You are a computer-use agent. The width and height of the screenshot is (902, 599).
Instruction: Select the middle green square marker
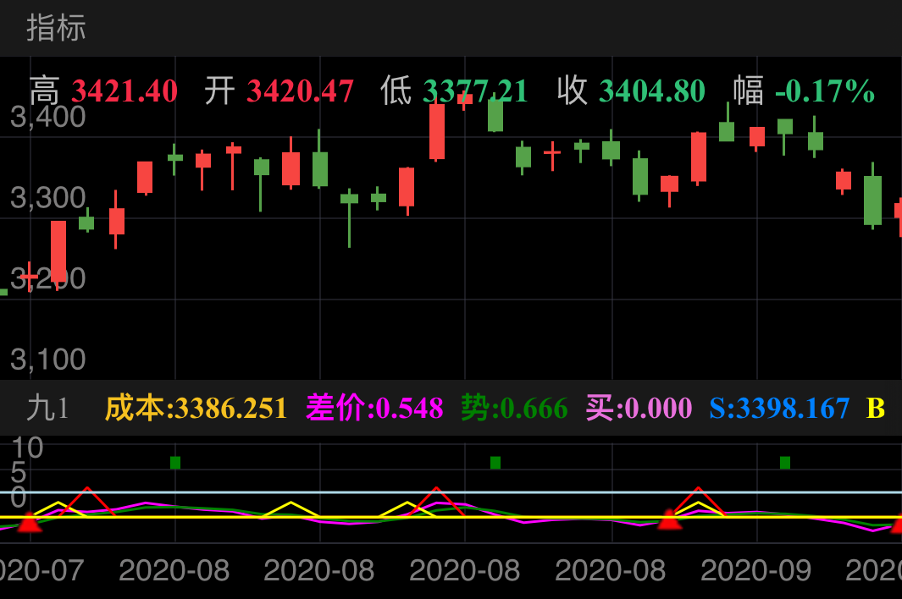[x=495, y=463]
